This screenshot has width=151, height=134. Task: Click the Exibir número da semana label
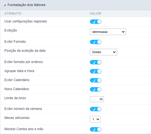coord(23,109)
